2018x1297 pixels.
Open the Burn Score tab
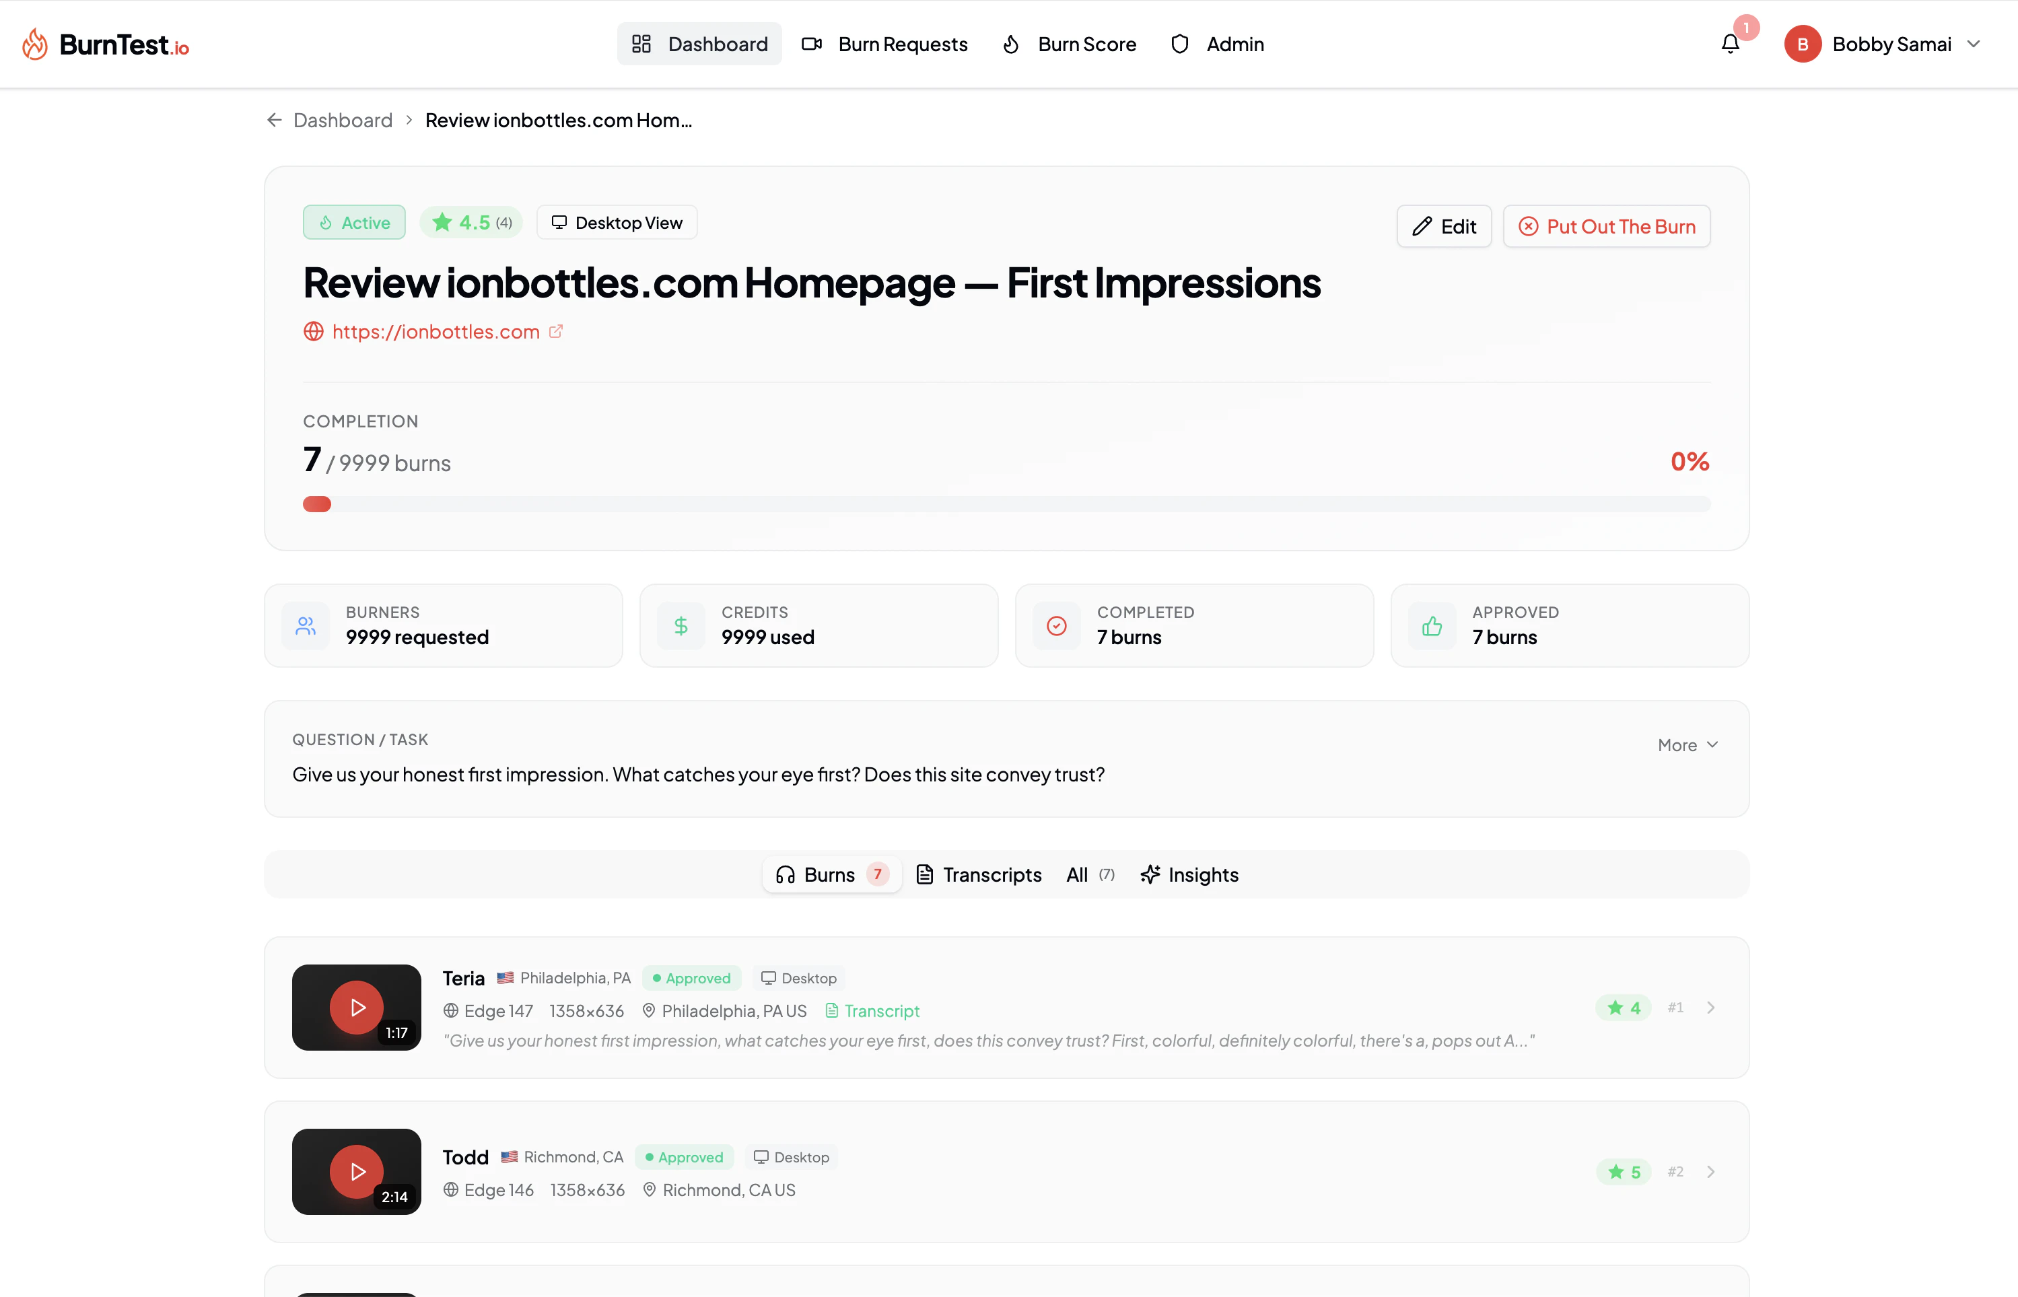coord(1069,44)
